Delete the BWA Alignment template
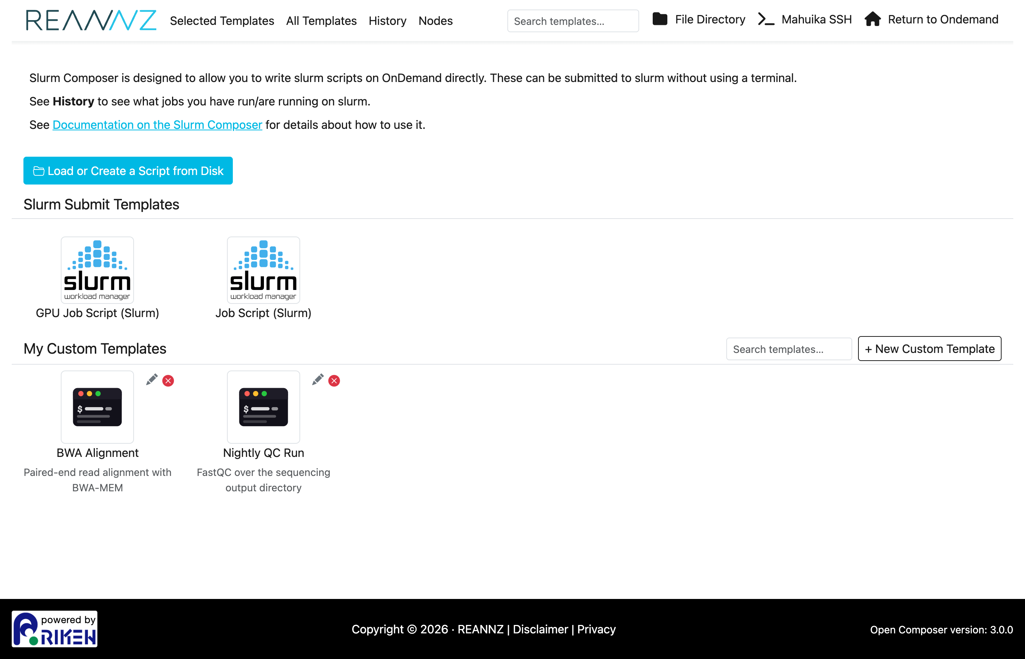 168,381
